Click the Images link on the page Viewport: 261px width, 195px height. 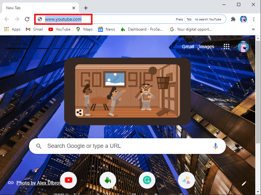(206, 47)
